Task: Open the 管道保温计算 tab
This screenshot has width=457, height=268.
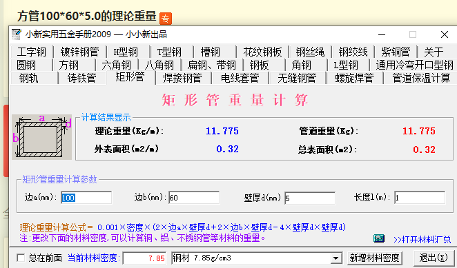Action: (421, 78)
